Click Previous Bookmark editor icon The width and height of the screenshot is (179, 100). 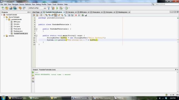coord(59,15)
